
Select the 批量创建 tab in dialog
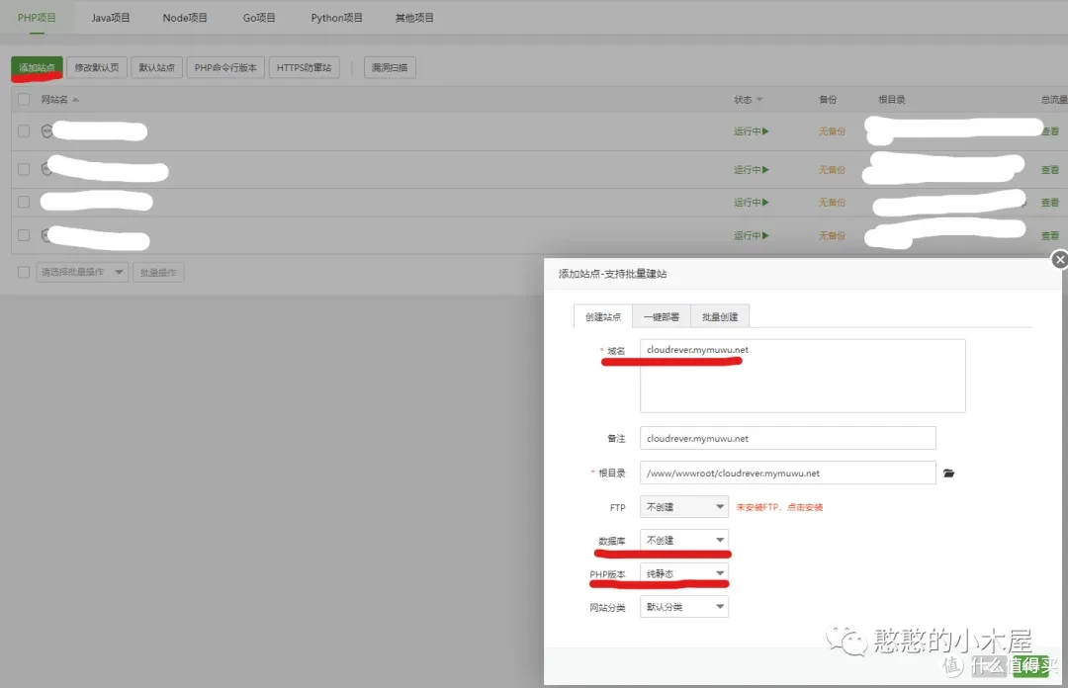720,316
